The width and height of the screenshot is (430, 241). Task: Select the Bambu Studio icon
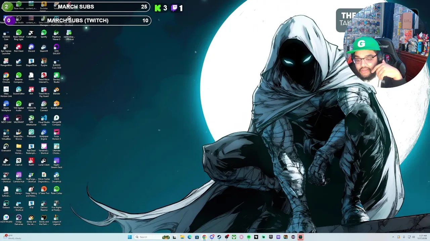[x=56, y=78]
